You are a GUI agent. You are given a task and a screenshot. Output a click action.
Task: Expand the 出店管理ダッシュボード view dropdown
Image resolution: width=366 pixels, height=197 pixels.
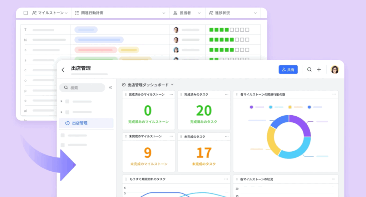click(172, 85)
